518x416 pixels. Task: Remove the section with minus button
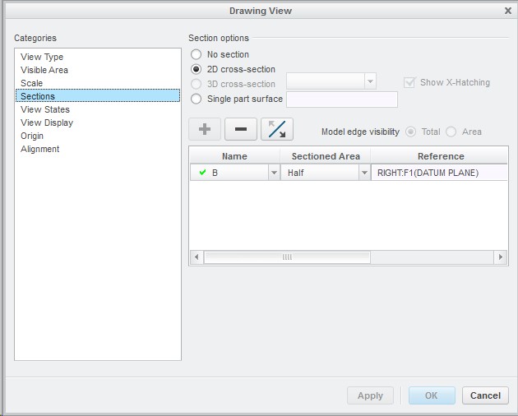[241, 129]
